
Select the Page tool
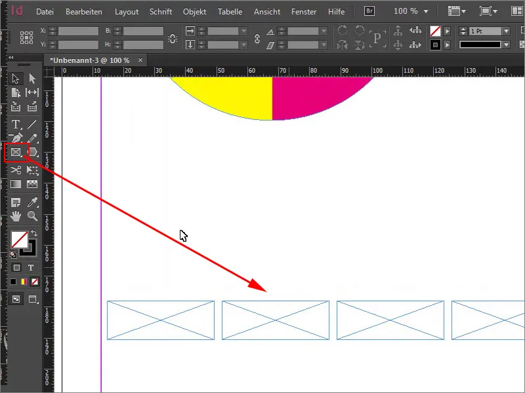pos(15,92)
